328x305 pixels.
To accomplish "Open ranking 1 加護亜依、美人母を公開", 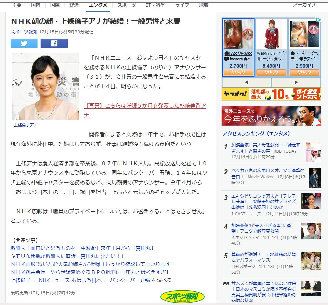I will 266,148.
